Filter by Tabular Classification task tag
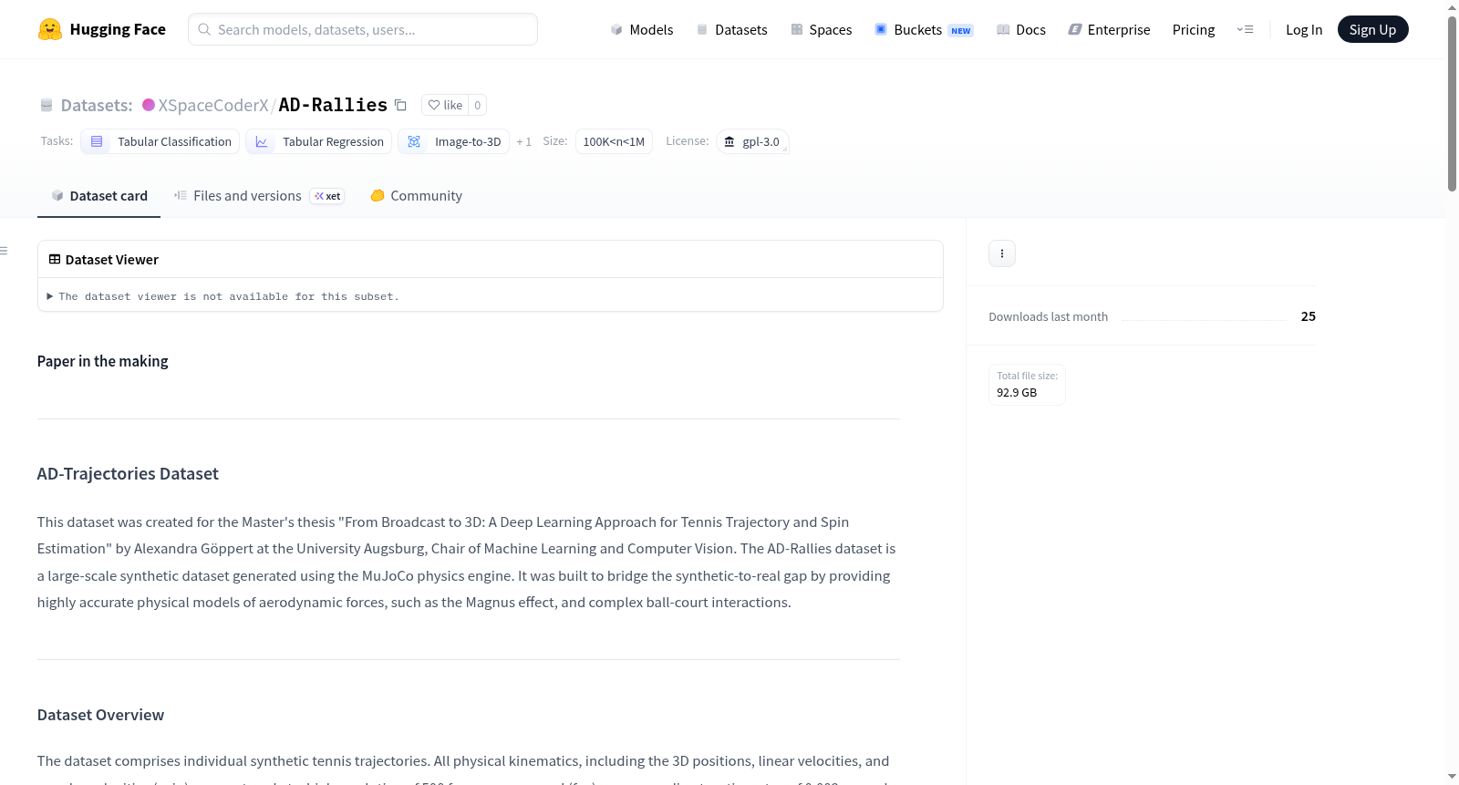Screen dimensions: 1459x785 (x=160, y=141)
